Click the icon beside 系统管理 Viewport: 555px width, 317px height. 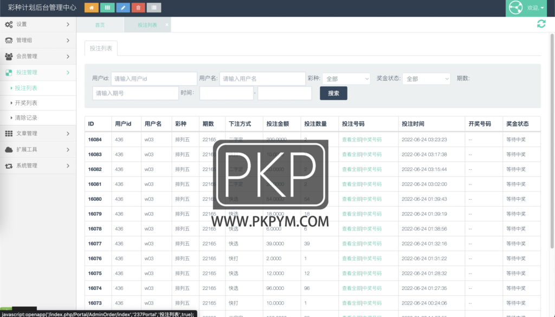coord(9,166)
